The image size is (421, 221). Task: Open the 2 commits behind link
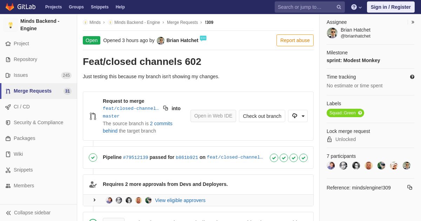tap(138, 127)
